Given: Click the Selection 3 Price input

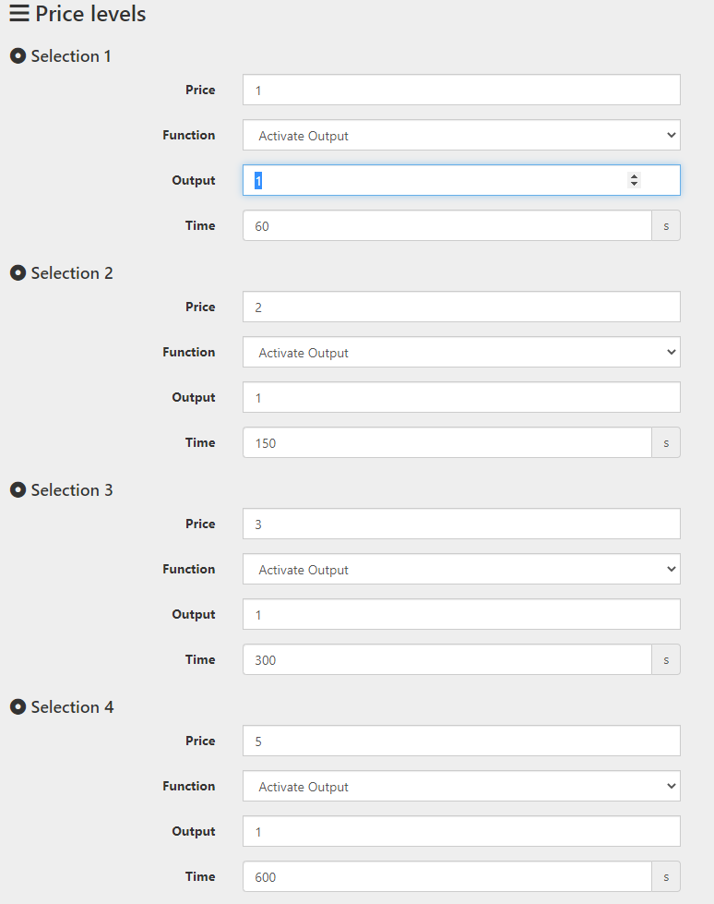Looking at the screenshot, I should click(x=461, y=524).
